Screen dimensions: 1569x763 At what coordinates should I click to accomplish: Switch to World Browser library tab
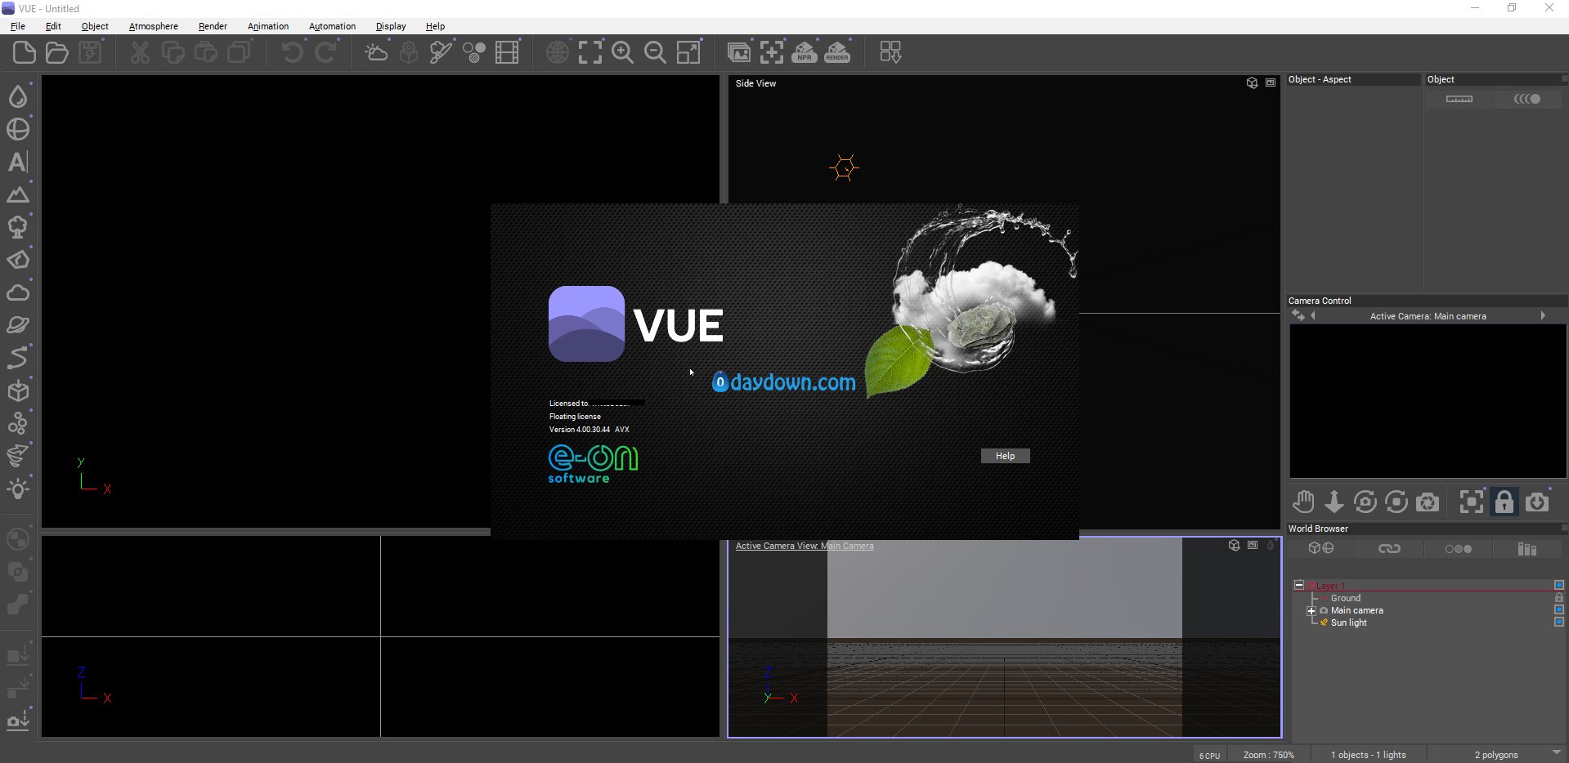pos(1527,548)
